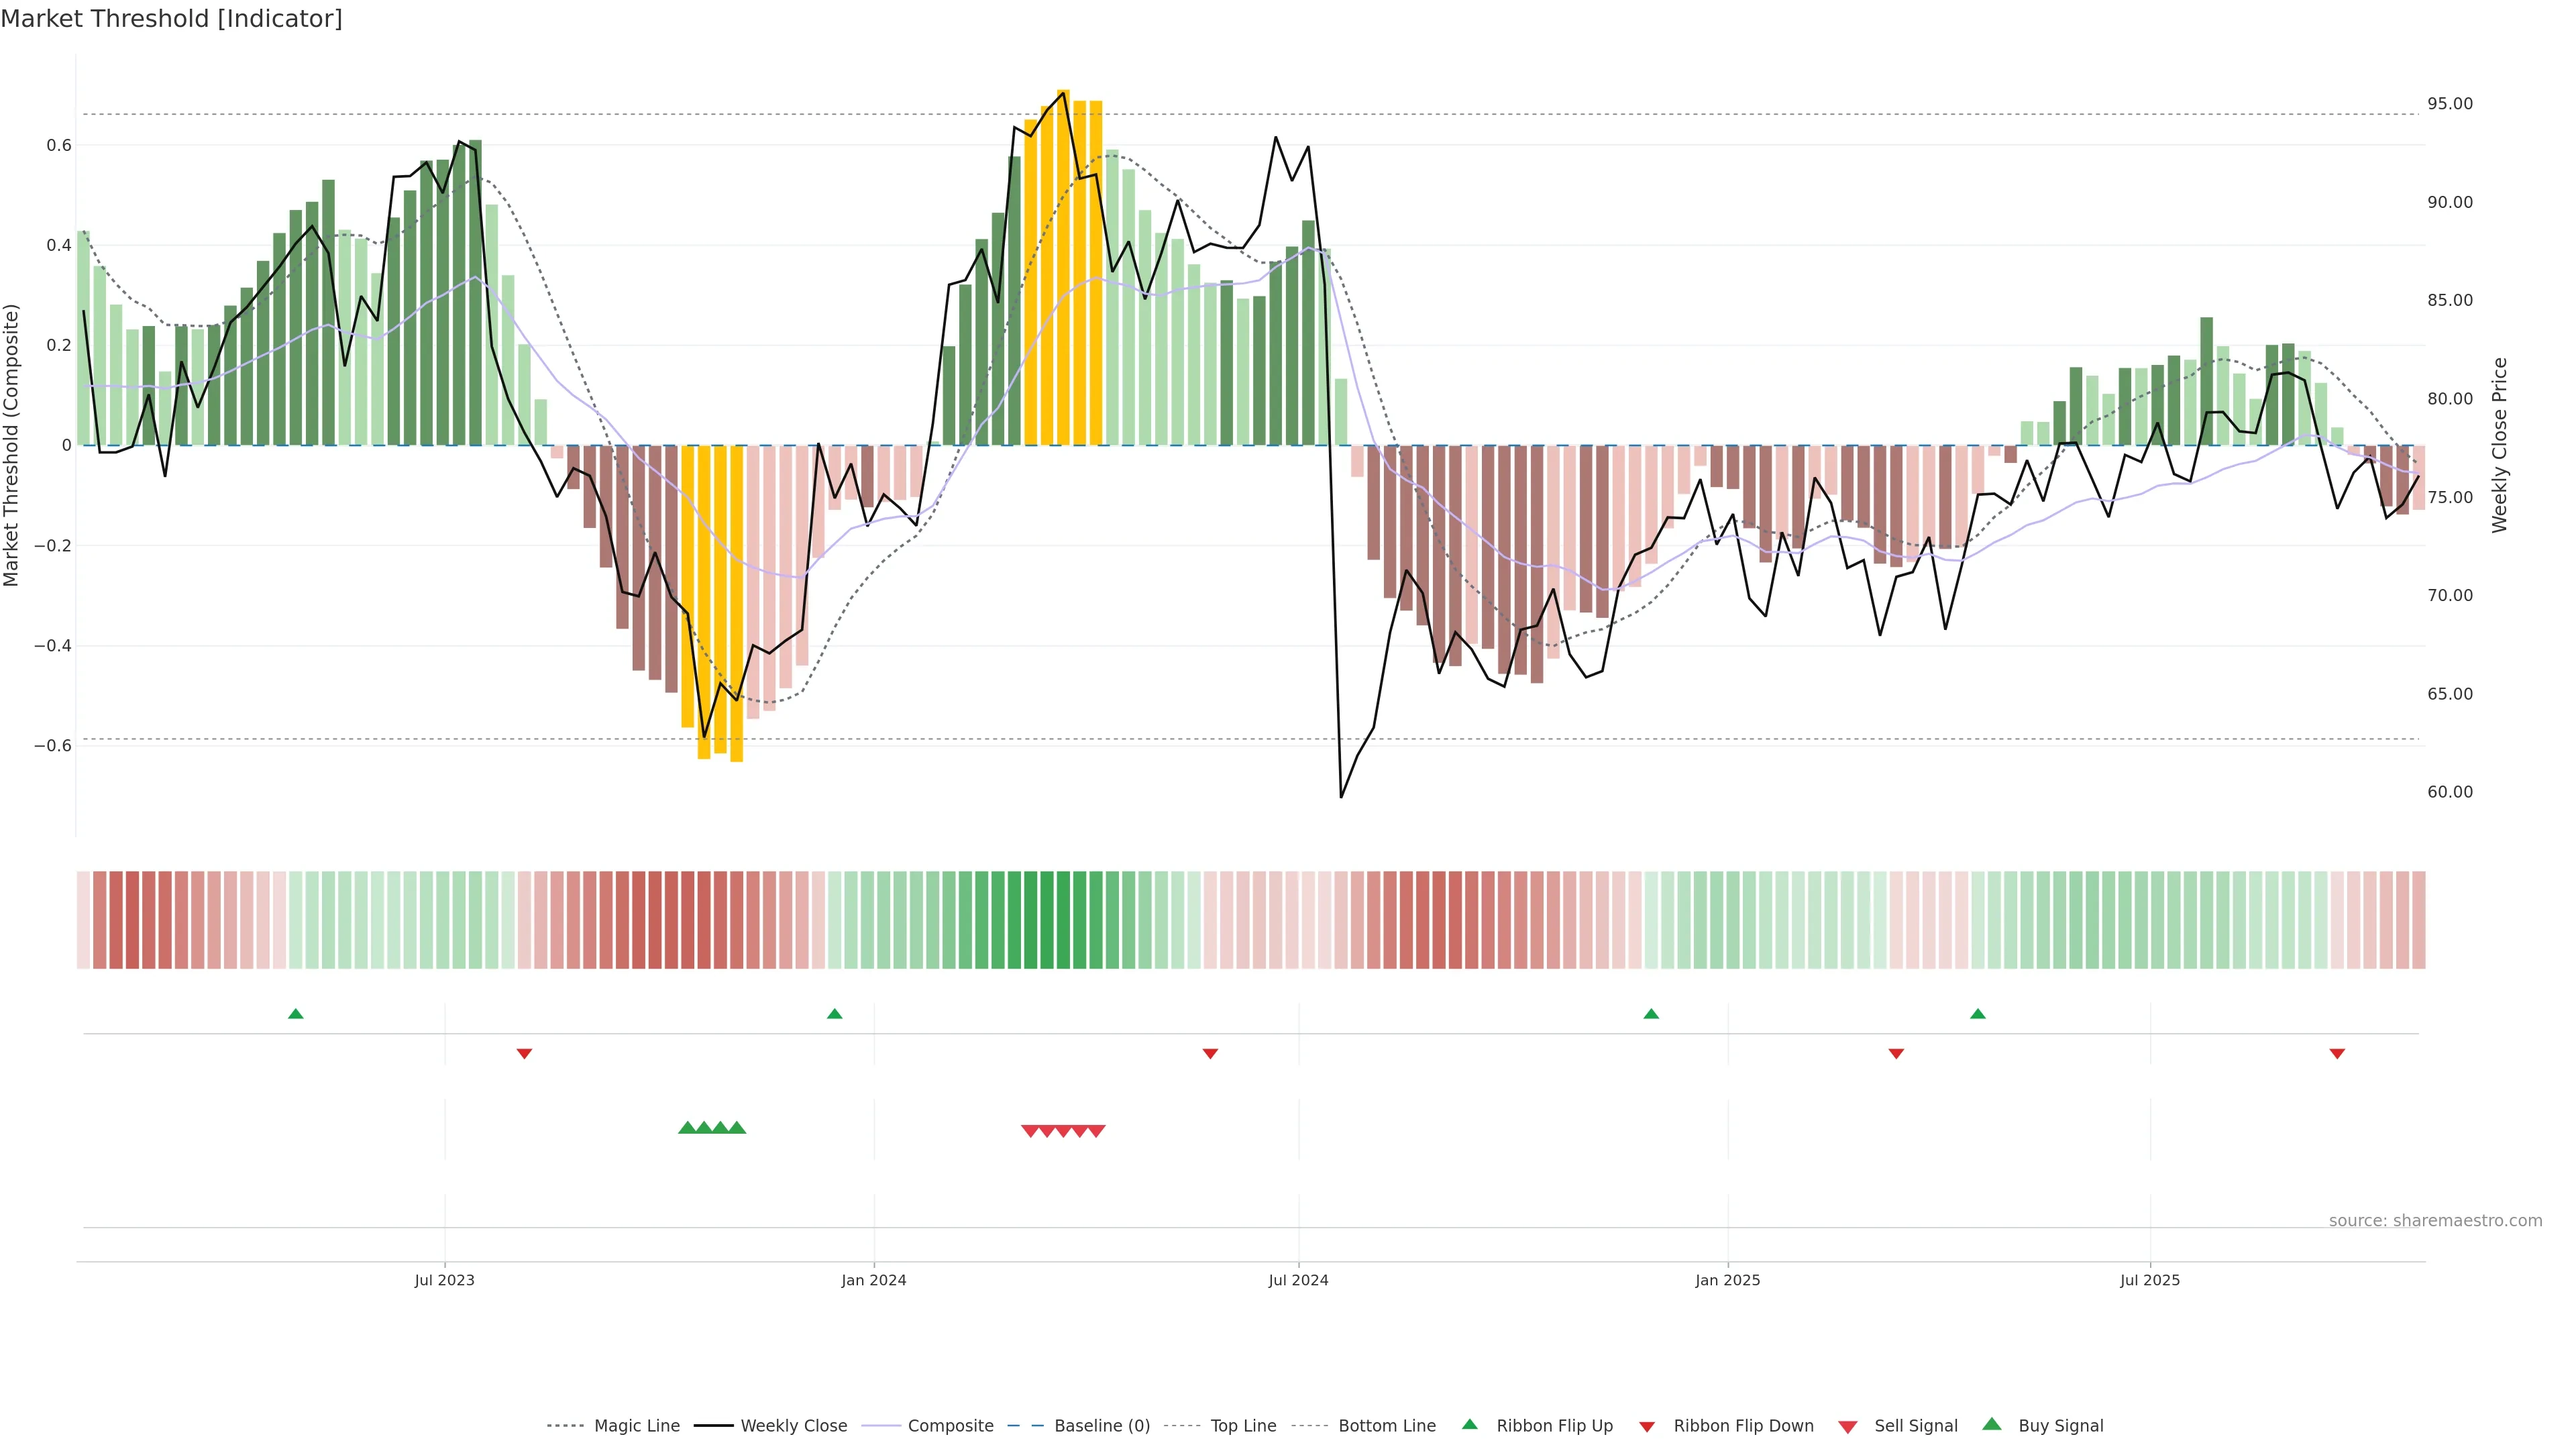2576x1449 pixels.
Task: Click the Jan 2024 axis label
Action: click(x=873, y=1280)
